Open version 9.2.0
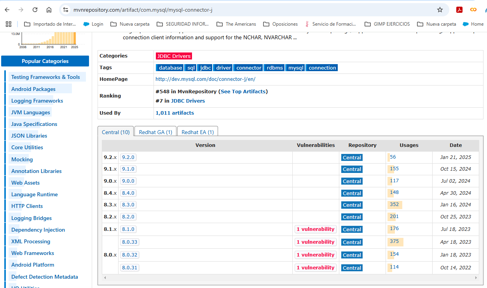This screenshot has height=288, width=487. click(x=128, y=157)
